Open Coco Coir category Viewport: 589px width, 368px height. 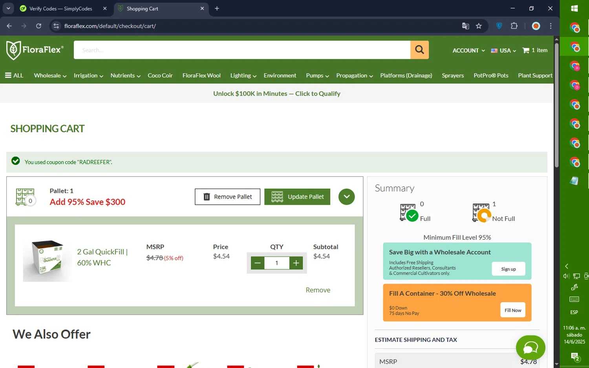point(160,75)
